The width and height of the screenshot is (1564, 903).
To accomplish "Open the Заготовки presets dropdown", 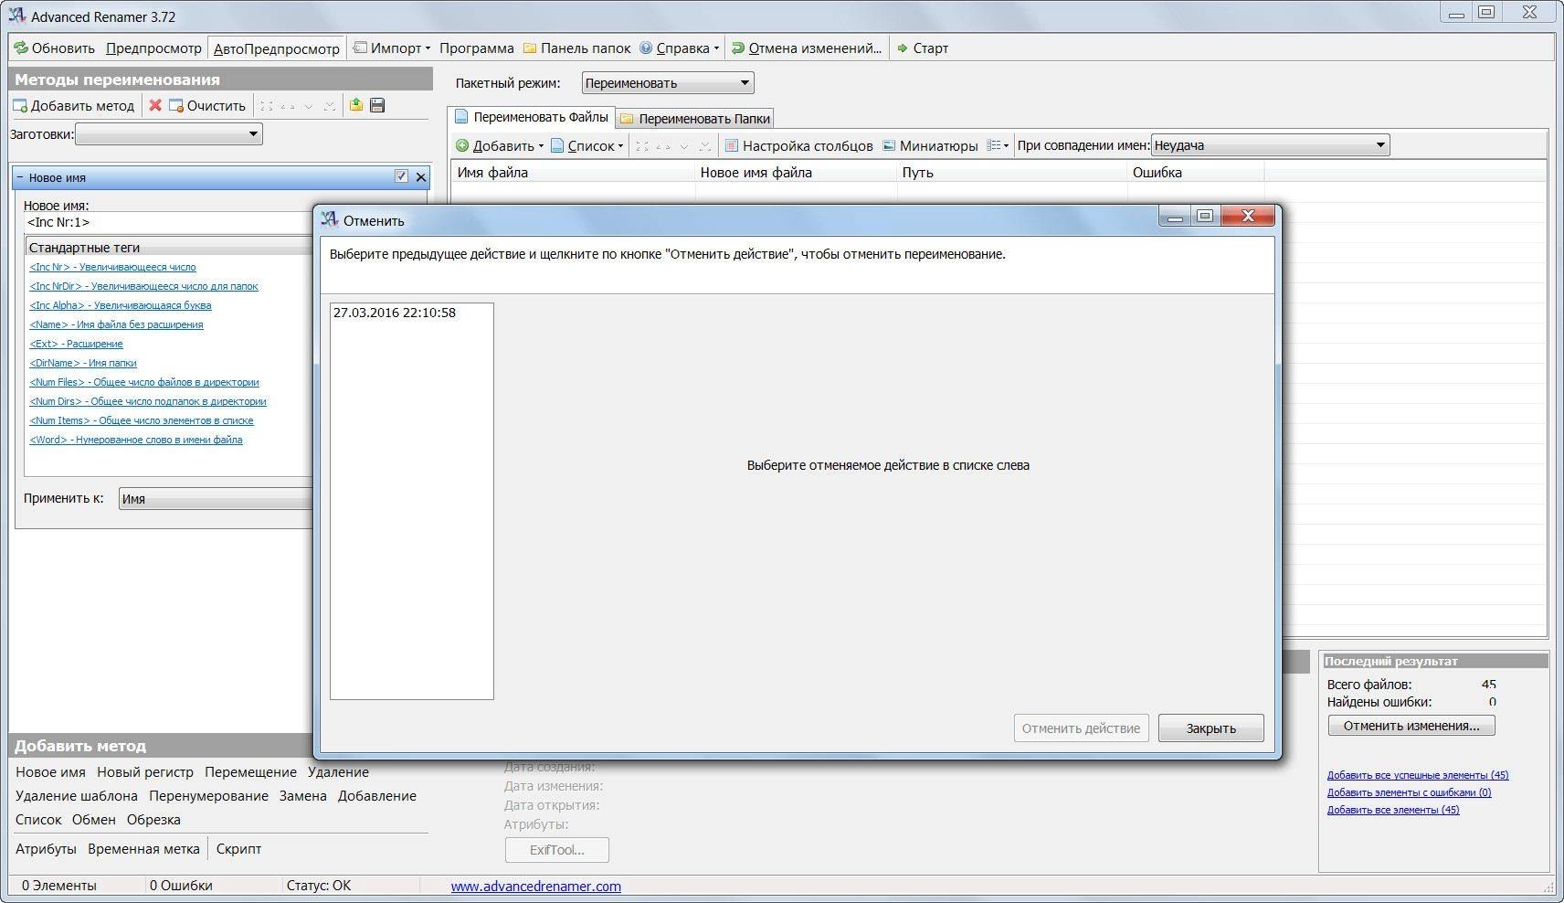I will click(x=169, y=134).
